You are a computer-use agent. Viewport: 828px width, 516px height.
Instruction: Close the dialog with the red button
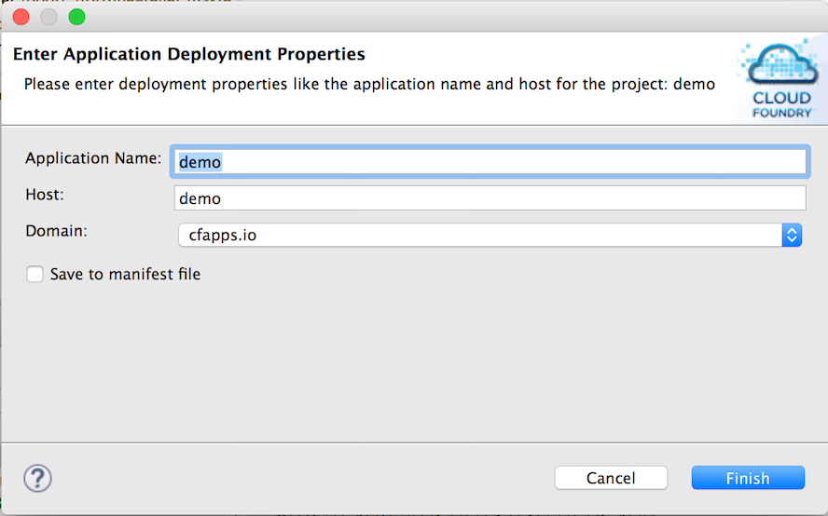(x=21, y=17)
